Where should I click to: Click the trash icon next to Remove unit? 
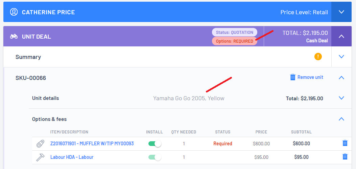point(293,77)
